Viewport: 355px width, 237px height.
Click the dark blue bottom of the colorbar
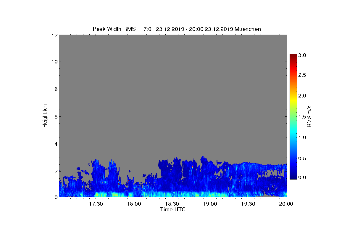click(x=293, y=177)
